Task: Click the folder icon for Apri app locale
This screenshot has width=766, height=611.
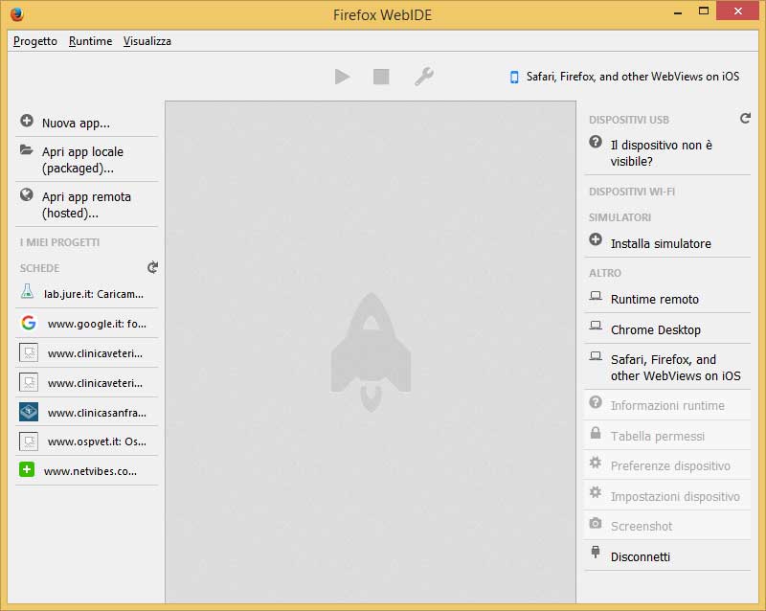Action: click(27, 149)
